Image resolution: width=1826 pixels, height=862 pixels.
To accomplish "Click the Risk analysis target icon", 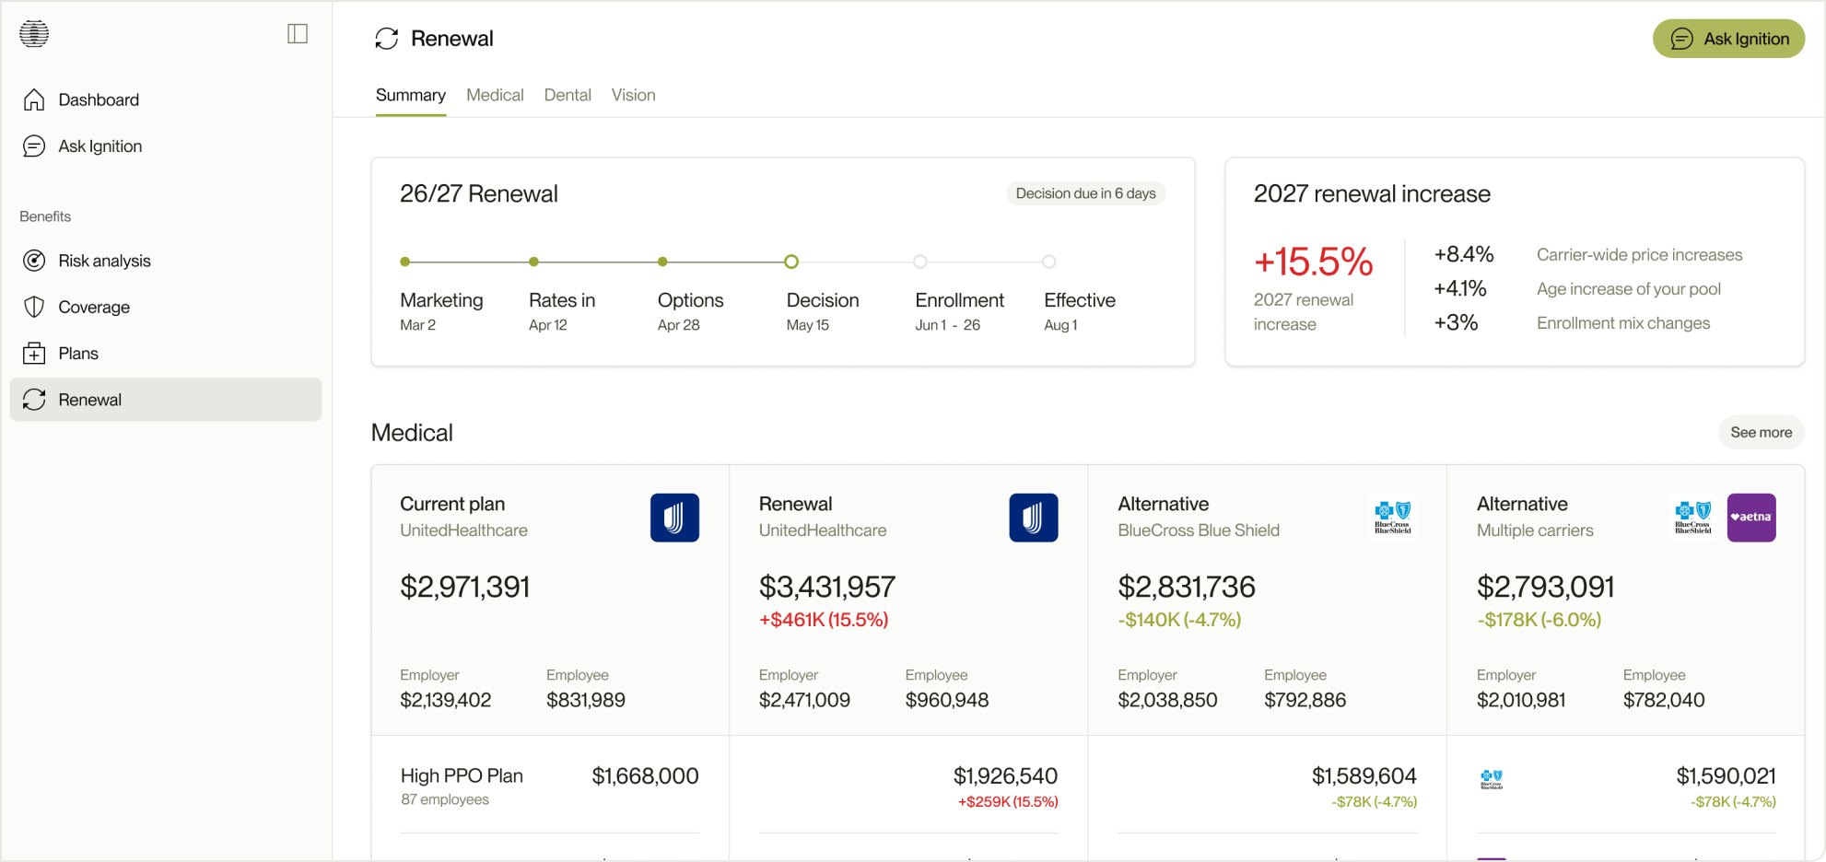I will [34, 261].
